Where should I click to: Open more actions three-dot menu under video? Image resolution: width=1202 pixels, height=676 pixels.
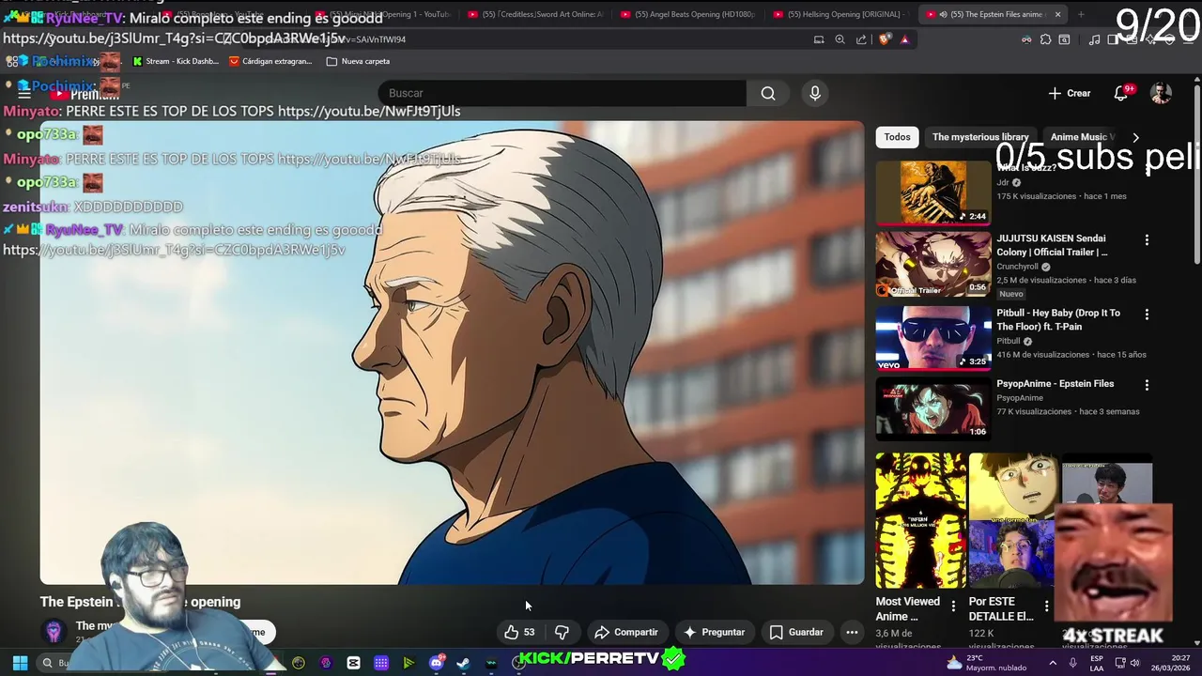852,632
